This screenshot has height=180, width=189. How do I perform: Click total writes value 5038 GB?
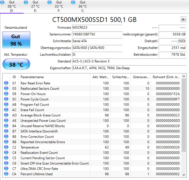point(173,34)
